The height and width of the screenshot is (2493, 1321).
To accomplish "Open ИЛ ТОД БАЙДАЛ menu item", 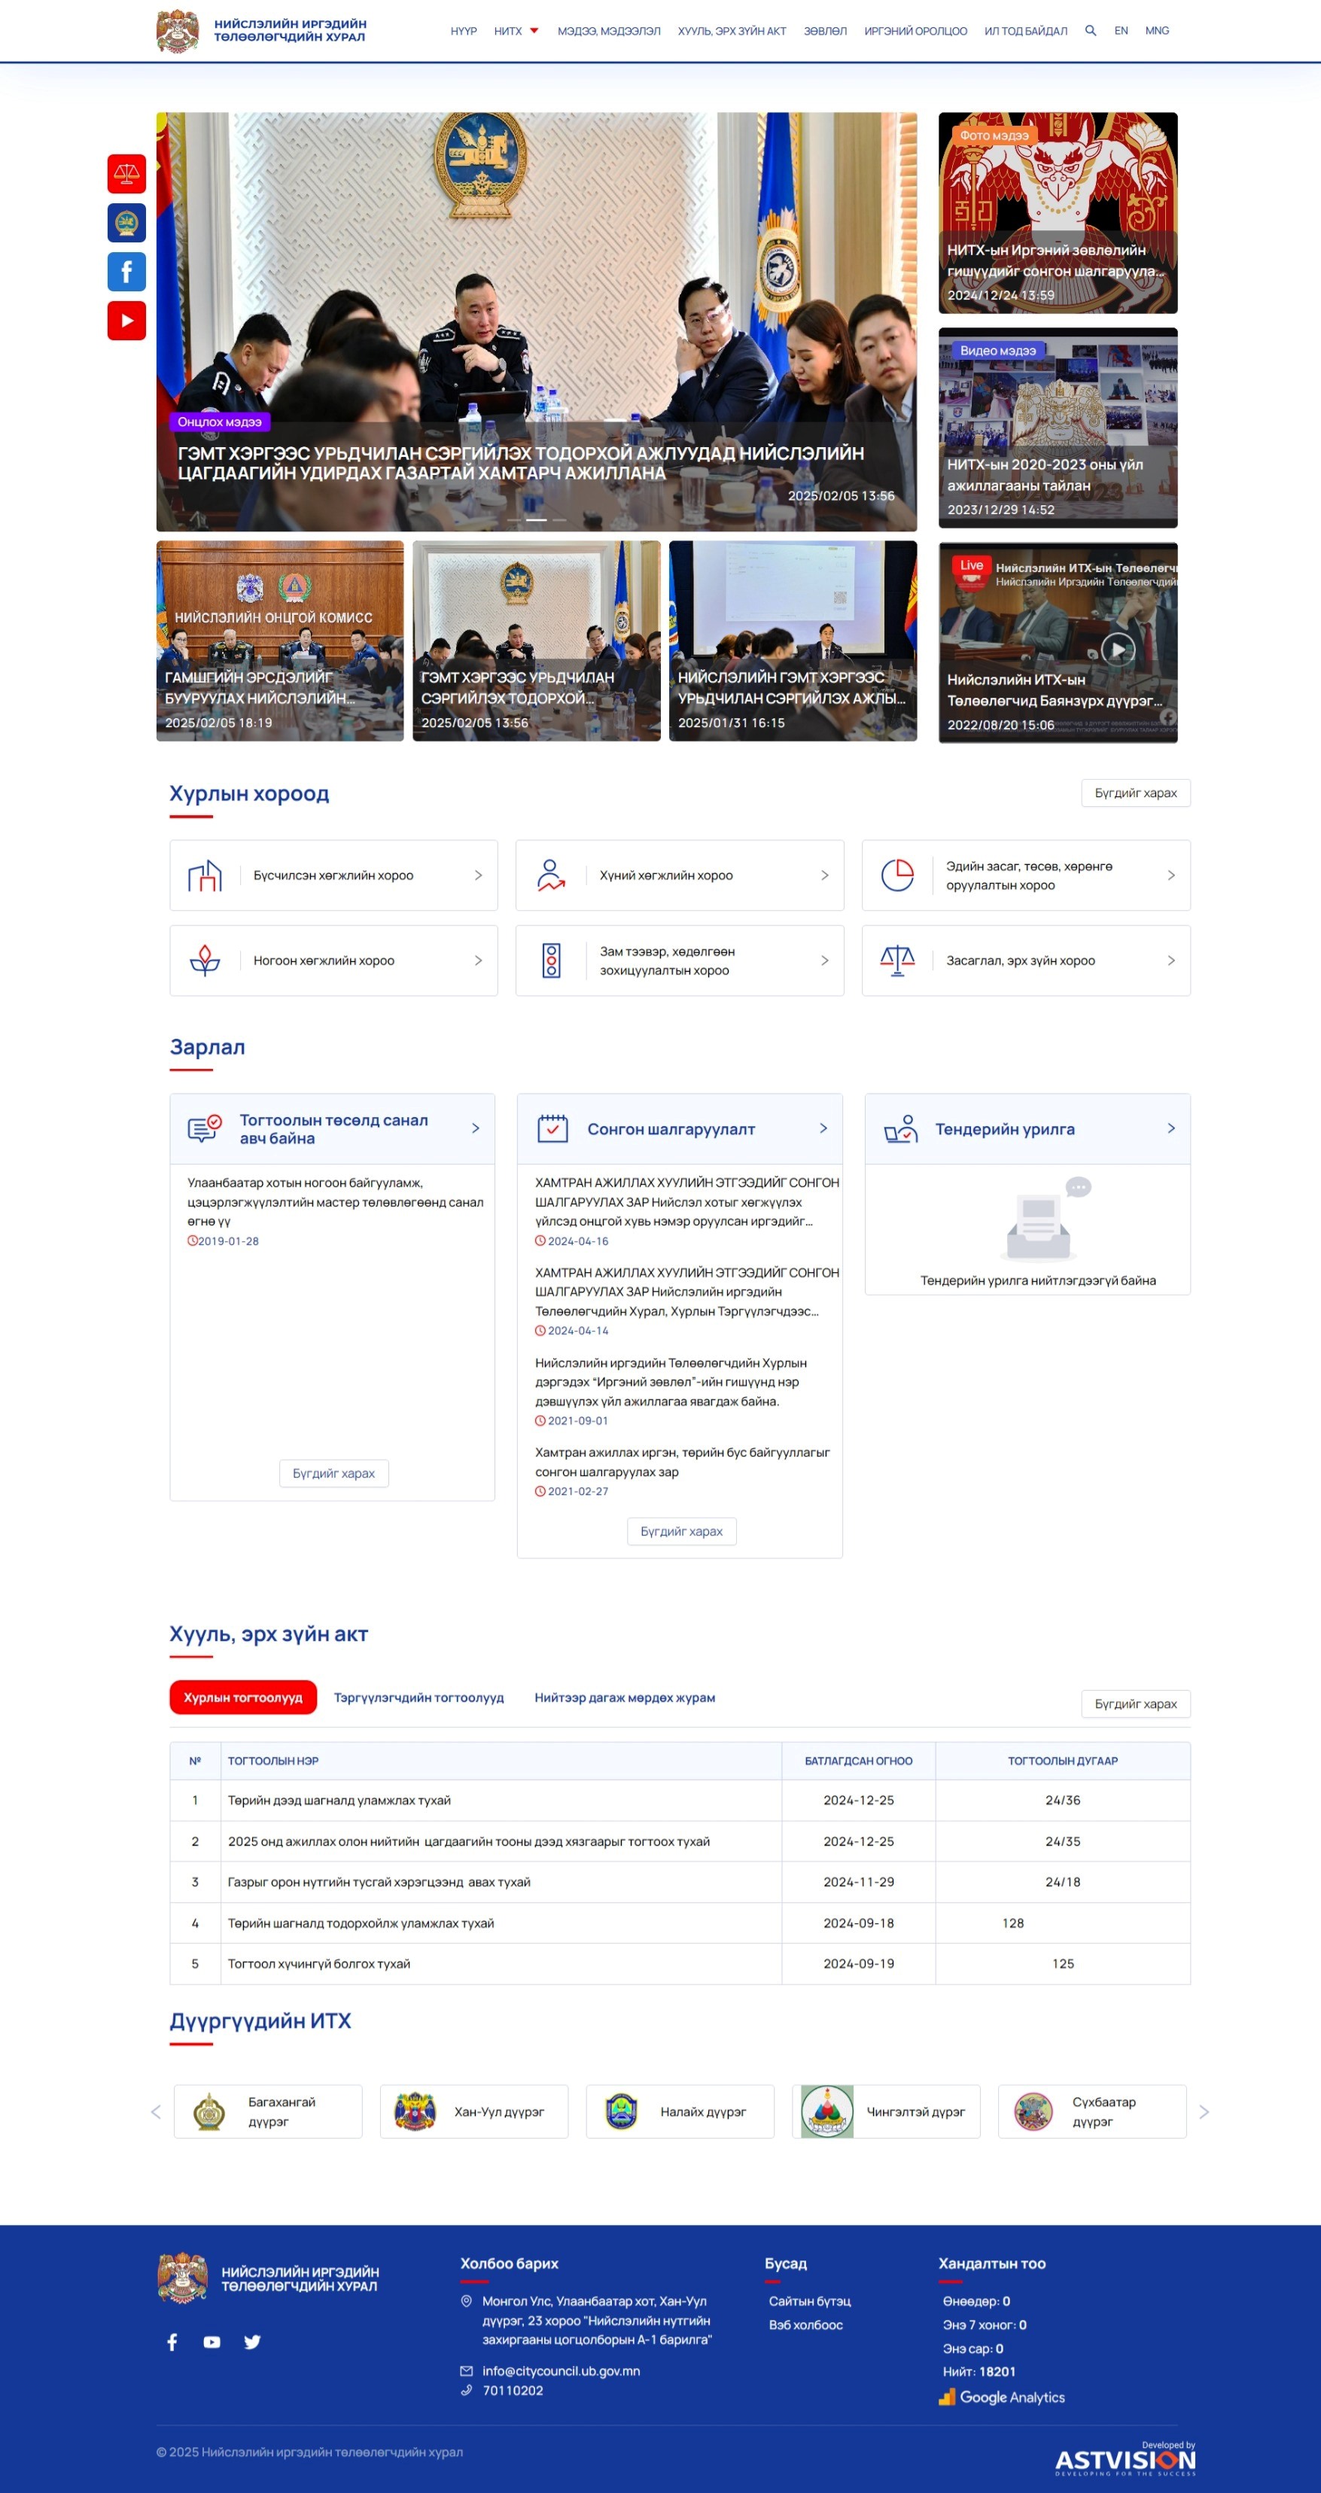I will [1025, 31].
